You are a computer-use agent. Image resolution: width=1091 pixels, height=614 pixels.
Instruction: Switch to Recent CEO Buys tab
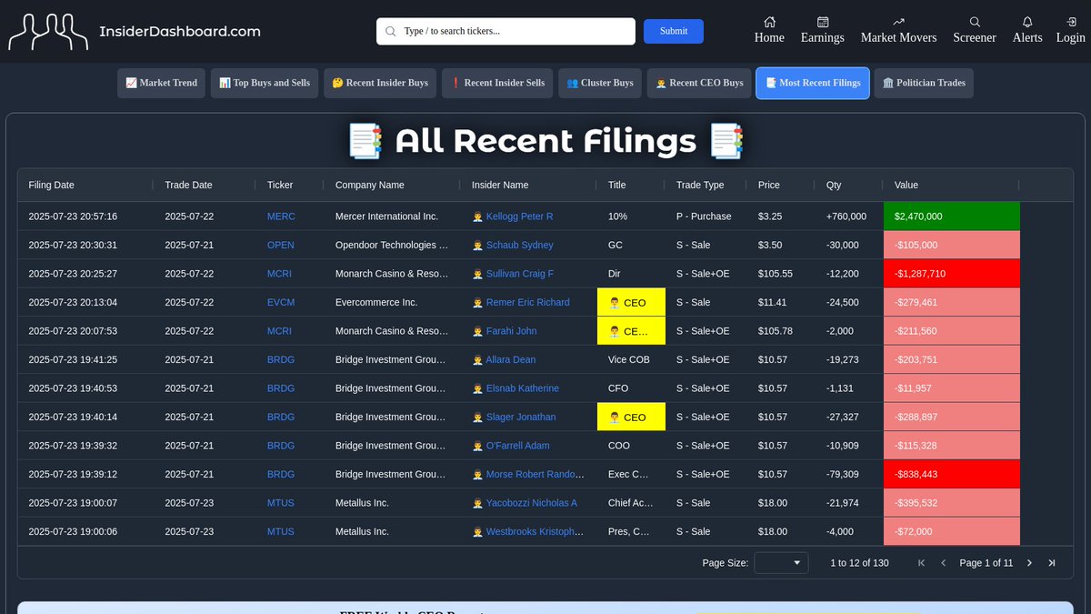[699, 83]
